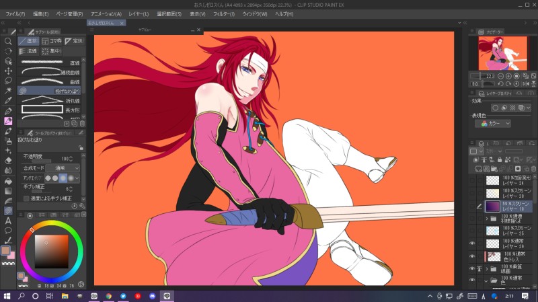Expand the 羽根飾り layer folder

point(487,219)
